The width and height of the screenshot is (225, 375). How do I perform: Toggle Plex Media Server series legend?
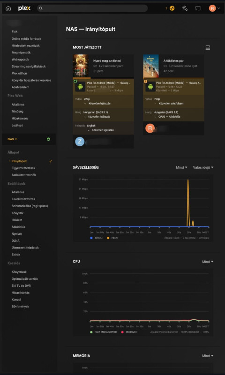click(103, 332)
